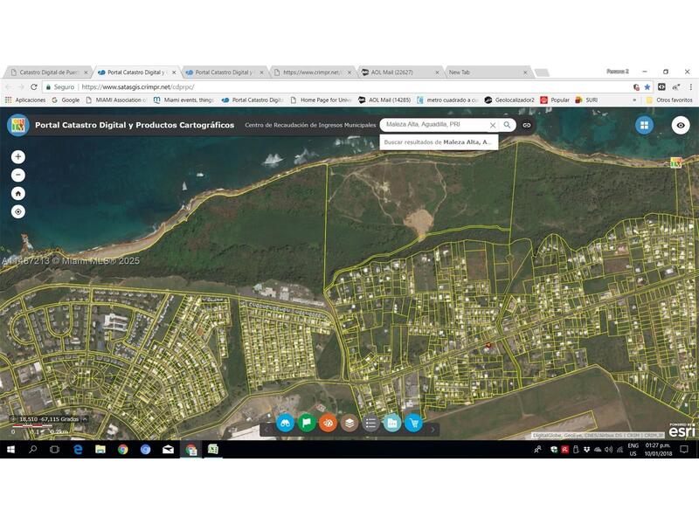
Task: Clear the address search text
Action: pos(492,125)
